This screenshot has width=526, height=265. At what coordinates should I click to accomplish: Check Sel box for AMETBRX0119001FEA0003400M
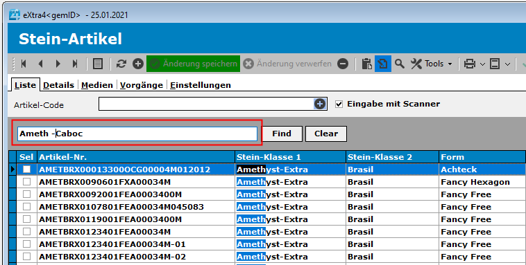pos(26,219)
